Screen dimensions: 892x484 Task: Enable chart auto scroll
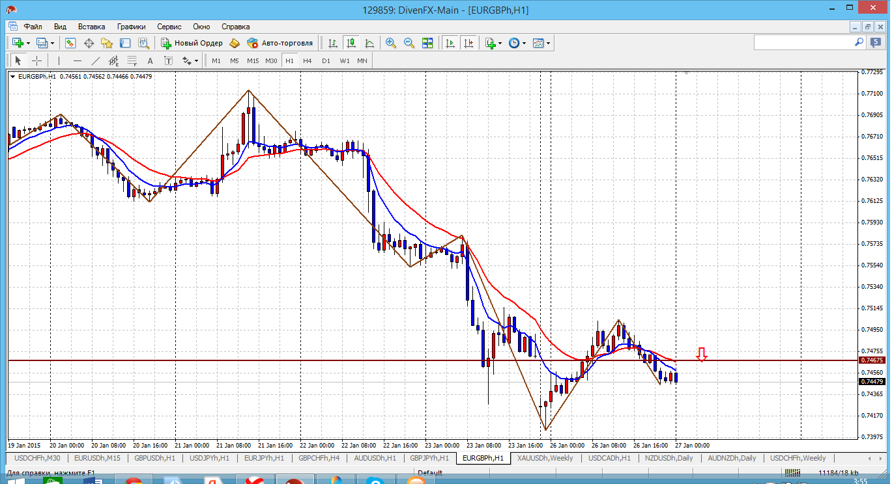450,43
